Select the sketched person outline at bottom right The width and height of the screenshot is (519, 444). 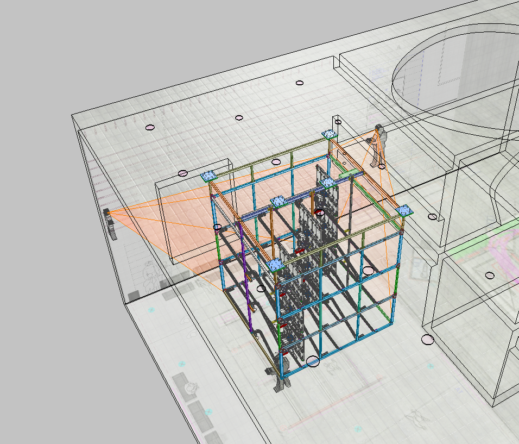417,418
